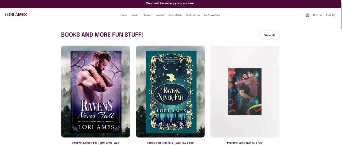The height and width of the screenshot is (145, 342).
Task: Visit Lori's Website link
Action: 212,15
